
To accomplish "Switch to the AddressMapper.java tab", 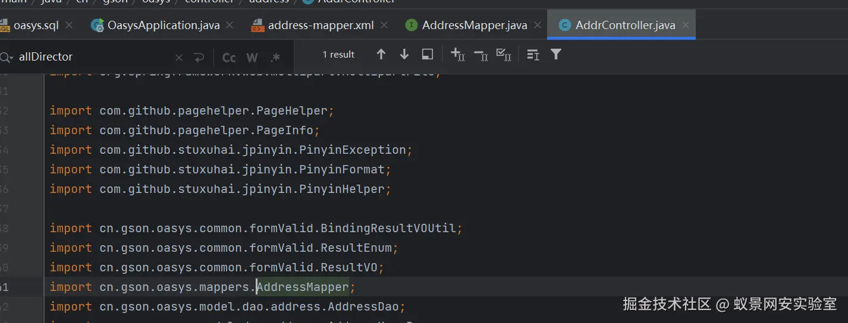I will 474,25.
